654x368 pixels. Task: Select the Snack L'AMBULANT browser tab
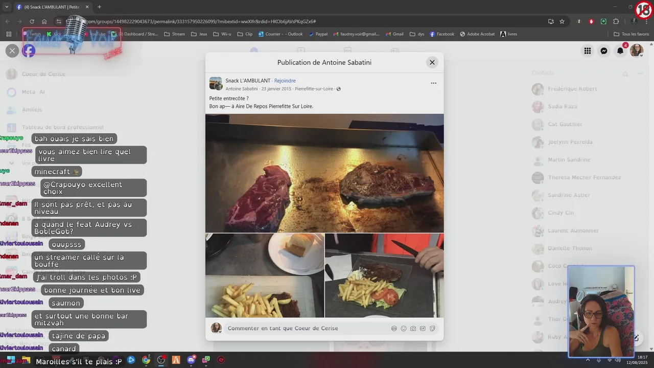[x=52, y=7]
